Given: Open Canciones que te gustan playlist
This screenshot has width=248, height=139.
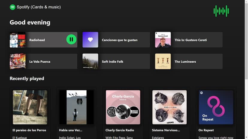Looking at the screenshot, I should tap(116, 40).
